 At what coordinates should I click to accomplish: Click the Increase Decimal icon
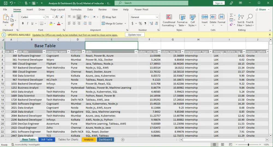point(151,23)
